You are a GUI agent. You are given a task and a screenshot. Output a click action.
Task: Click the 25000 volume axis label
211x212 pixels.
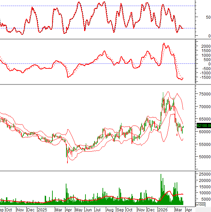click(203, 174)
